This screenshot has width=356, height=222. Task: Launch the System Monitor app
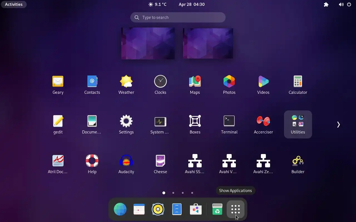coord(160,125)
